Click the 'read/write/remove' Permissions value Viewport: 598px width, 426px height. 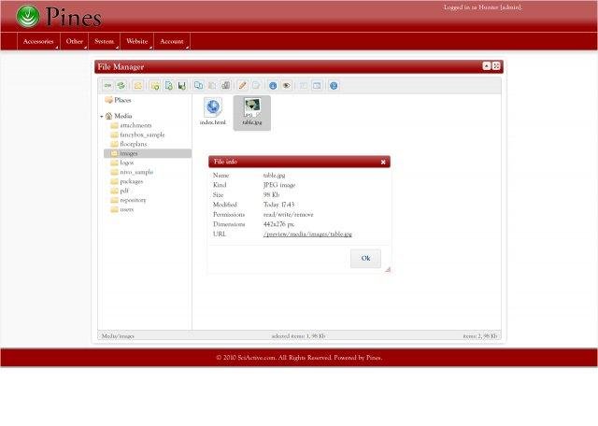click(289, 215)
